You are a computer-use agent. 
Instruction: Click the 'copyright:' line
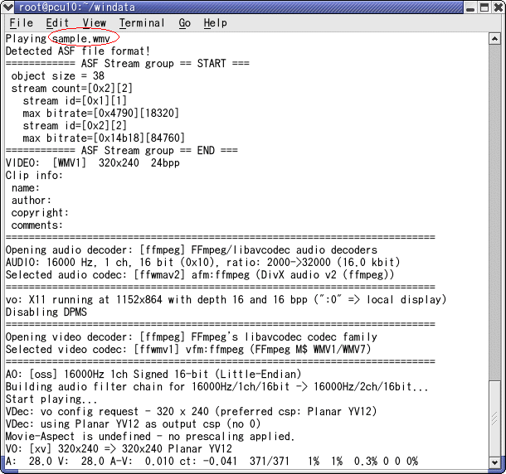[40, 213]
